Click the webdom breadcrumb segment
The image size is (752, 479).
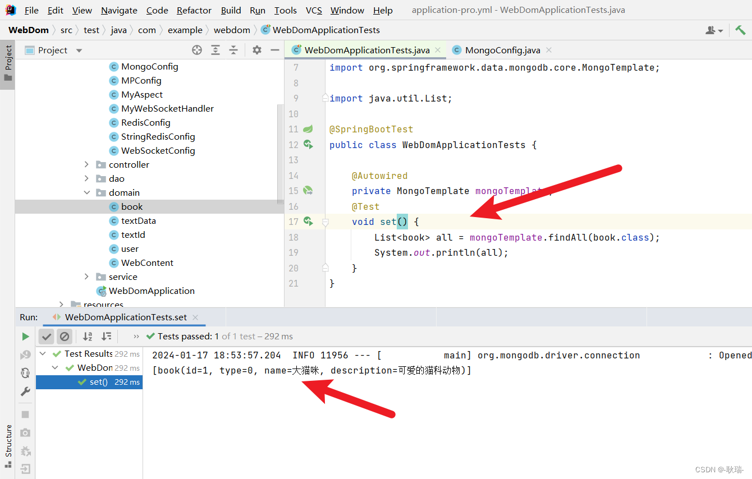(x=232, y=30)
